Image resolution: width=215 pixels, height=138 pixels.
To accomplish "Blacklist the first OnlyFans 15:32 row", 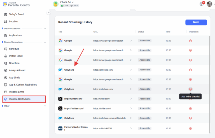I will click(190, 70).
